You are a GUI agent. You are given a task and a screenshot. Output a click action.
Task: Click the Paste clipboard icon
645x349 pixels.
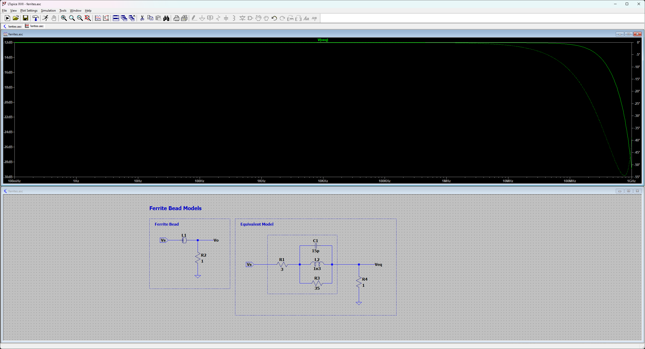coord(158,18)
